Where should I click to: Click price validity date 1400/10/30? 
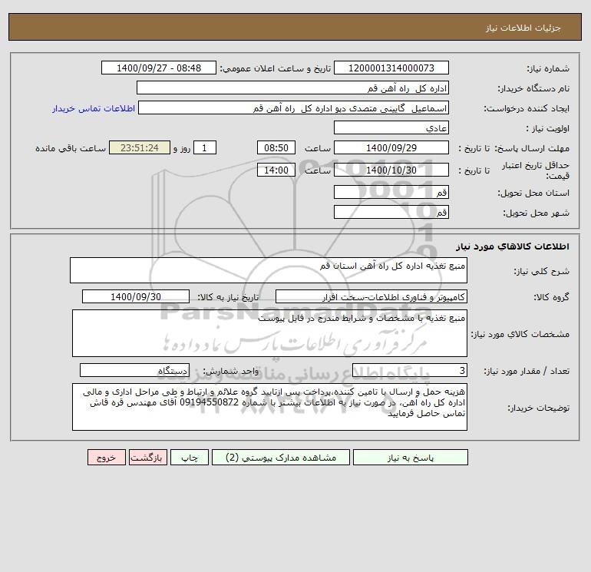point(391,170)
